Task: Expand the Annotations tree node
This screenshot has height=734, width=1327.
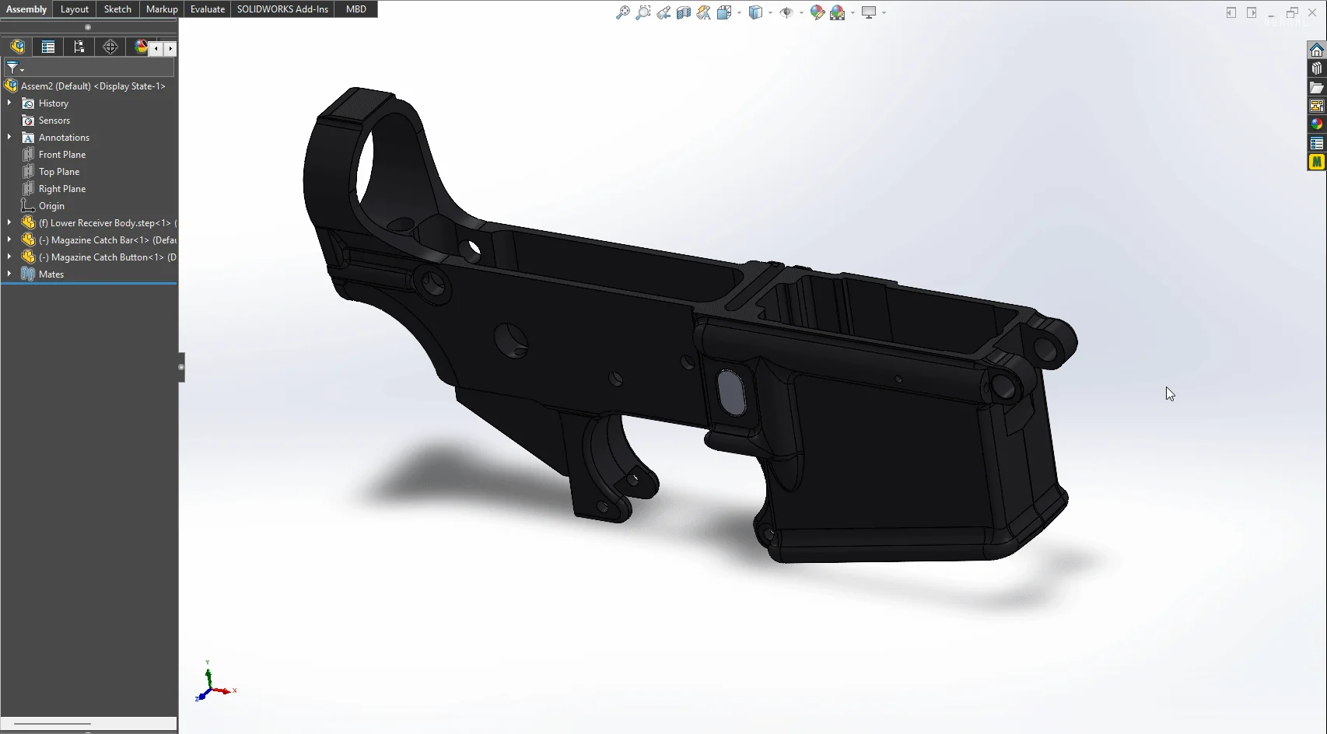Action: 9,137
